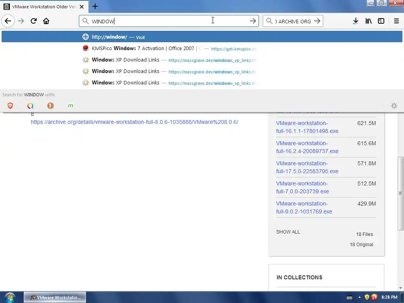Image resolution: width=404 pixels, height=303 pixels.
Task: Close the VMware Workstation Older Versions tab
Action: click(82, 7)
